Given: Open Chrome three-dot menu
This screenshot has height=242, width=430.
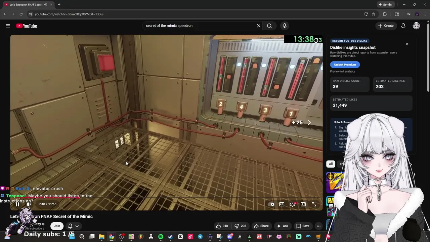Looking at the screenshot, I should [x=425, y=14].
